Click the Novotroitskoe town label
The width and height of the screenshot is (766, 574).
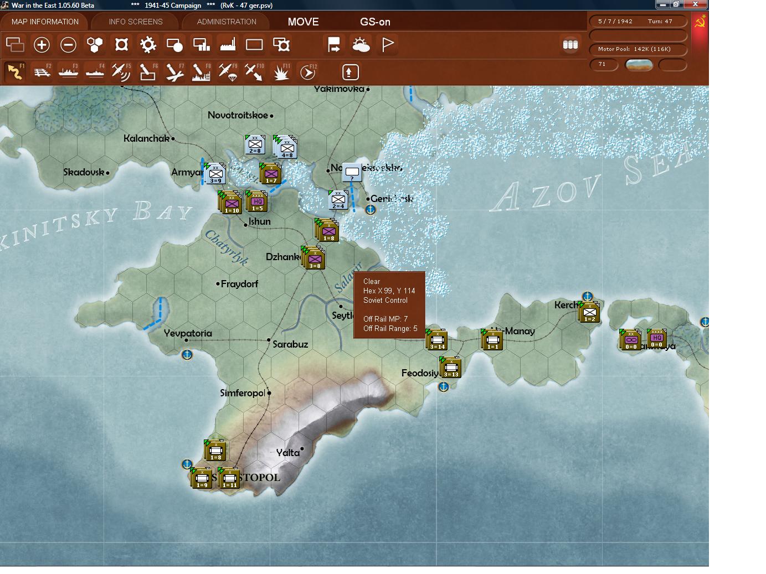click(238, 115)
